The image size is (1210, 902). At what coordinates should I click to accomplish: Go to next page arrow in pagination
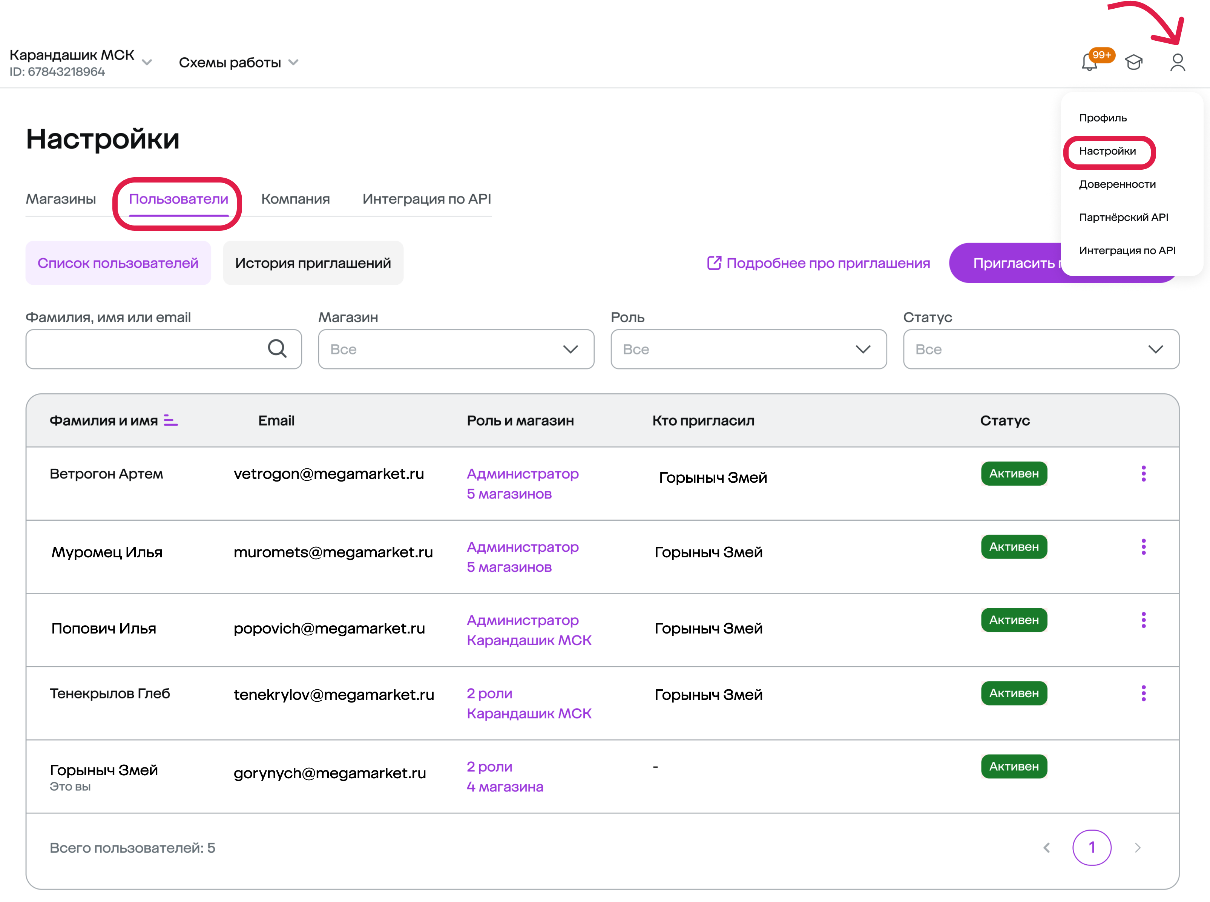point(1137,847)
